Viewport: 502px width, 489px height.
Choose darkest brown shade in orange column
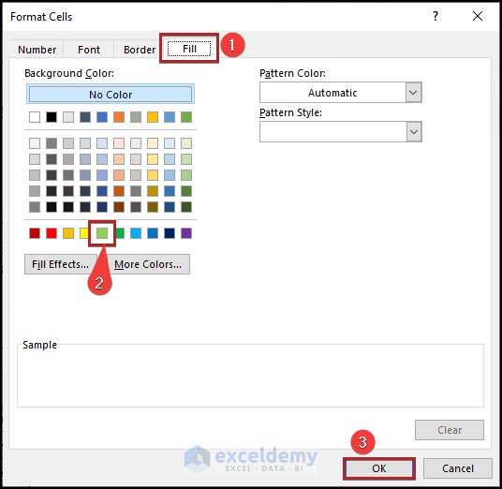pos(119,207)
